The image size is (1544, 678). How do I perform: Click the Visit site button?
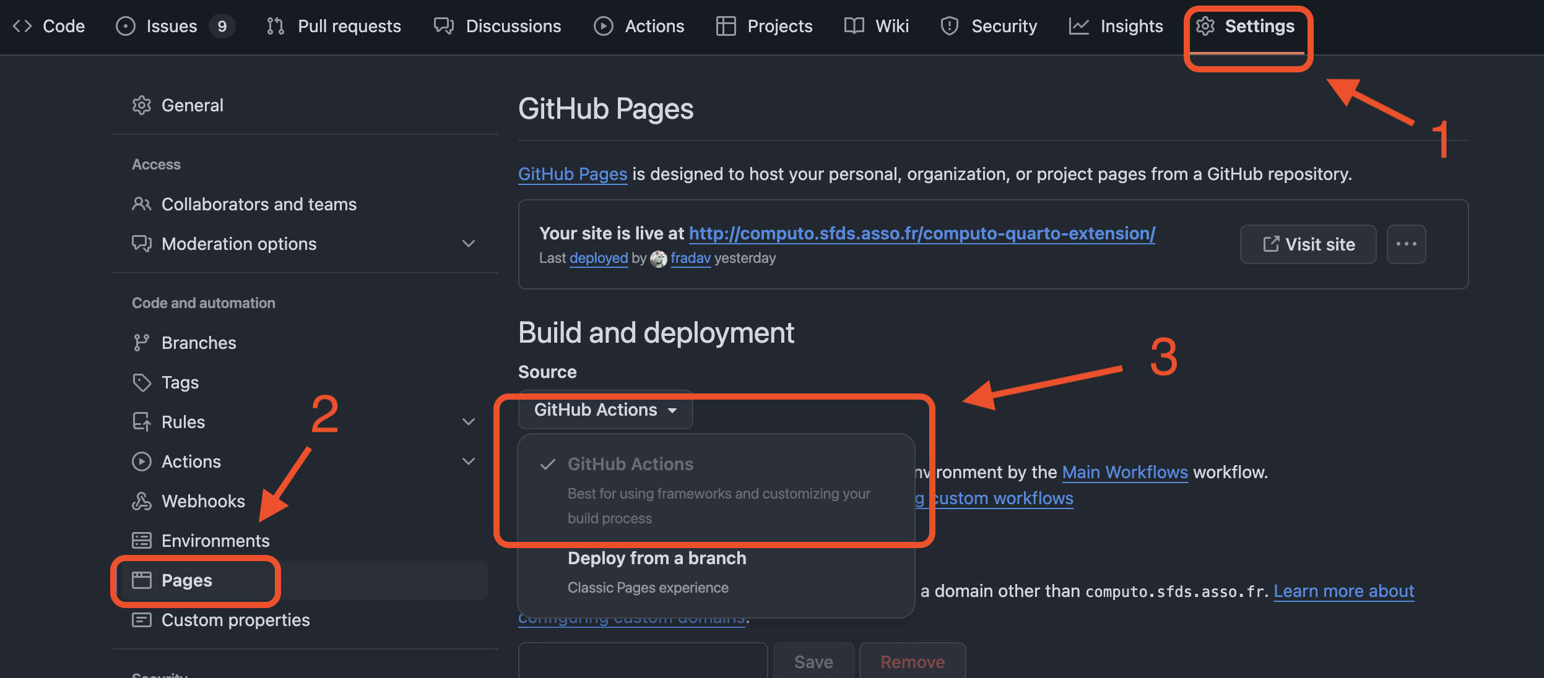click(1308, 244)
